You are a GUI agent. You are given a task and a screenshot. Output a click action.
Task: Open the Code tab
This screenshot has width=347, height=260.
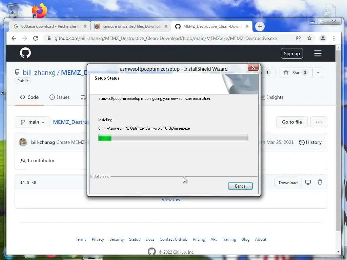coord(29,97)
